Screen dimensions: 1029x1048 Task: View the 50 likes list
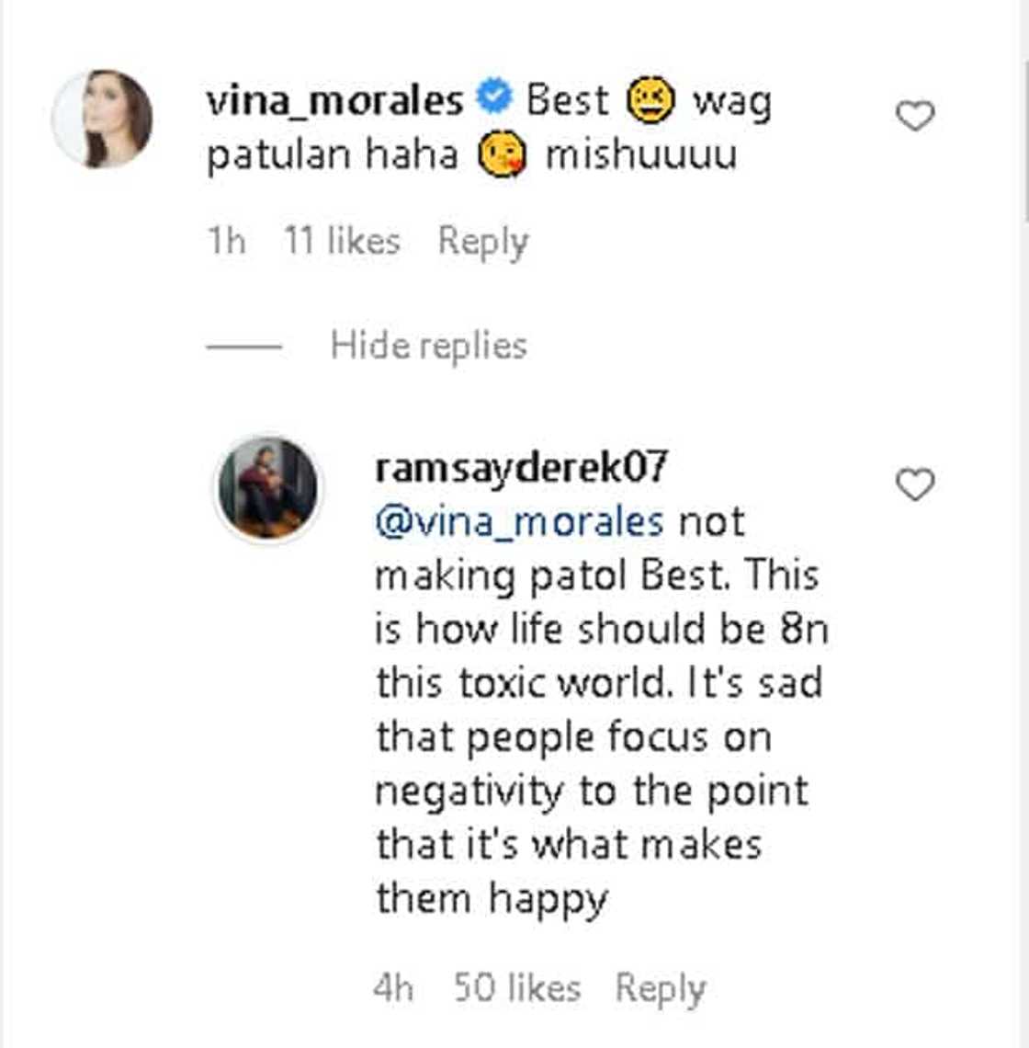(517, 988)
